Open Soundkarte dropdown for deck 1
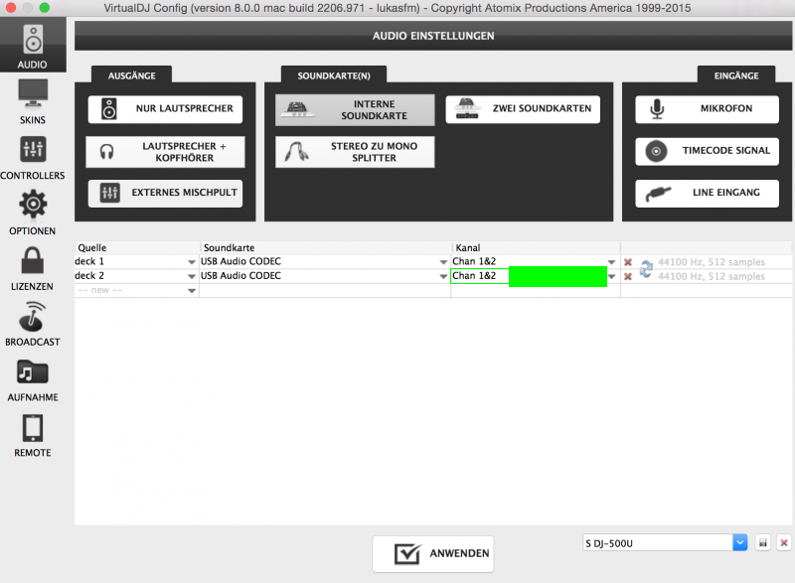The width and height of the screenshot is (795, 583). [x=443, y=262]
